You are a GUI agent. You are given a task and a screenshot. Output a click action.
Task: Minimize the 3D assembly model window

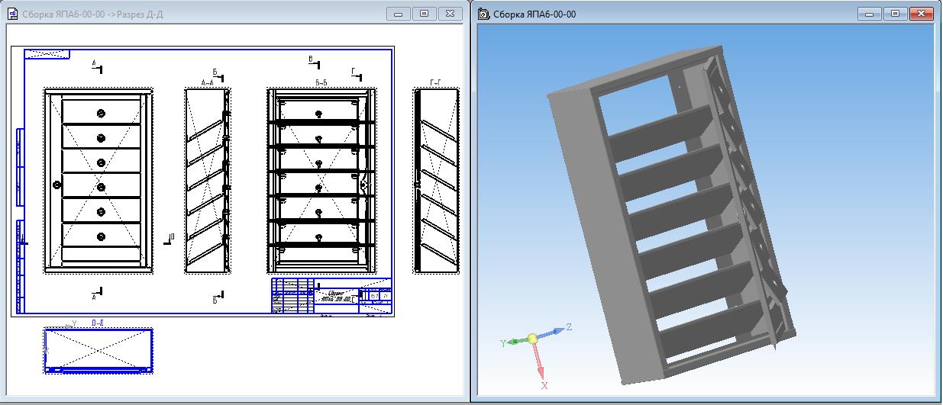(x=870, y=13)
